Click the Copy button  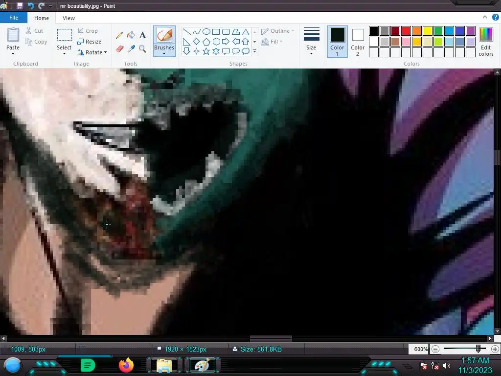36,42
